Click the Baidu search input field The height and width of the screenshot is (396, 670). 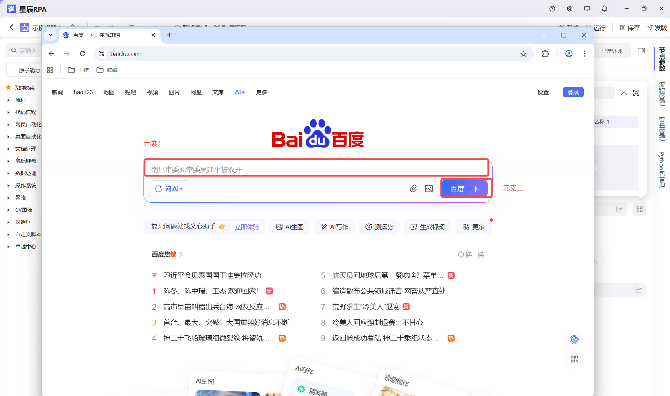pyautogui.click(x=316, y=169)
